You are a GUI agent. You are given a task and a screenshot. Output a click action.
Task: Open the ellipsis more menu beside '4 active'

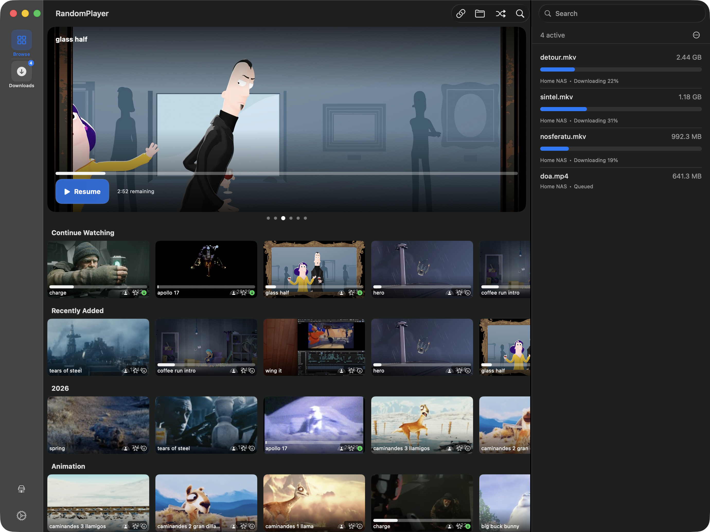pyautogui.click(x=696, y=35)
